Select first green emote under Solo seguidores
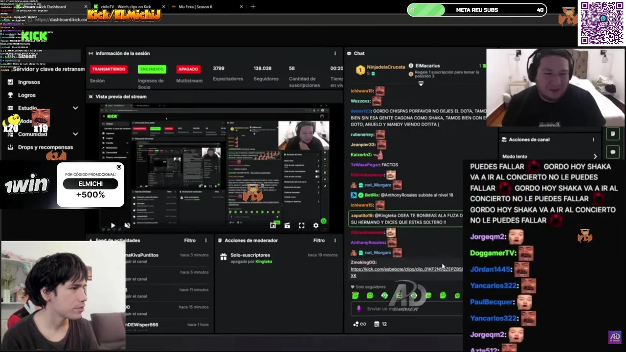The height and width of the screenshot is (352, 626). [356, 295]
